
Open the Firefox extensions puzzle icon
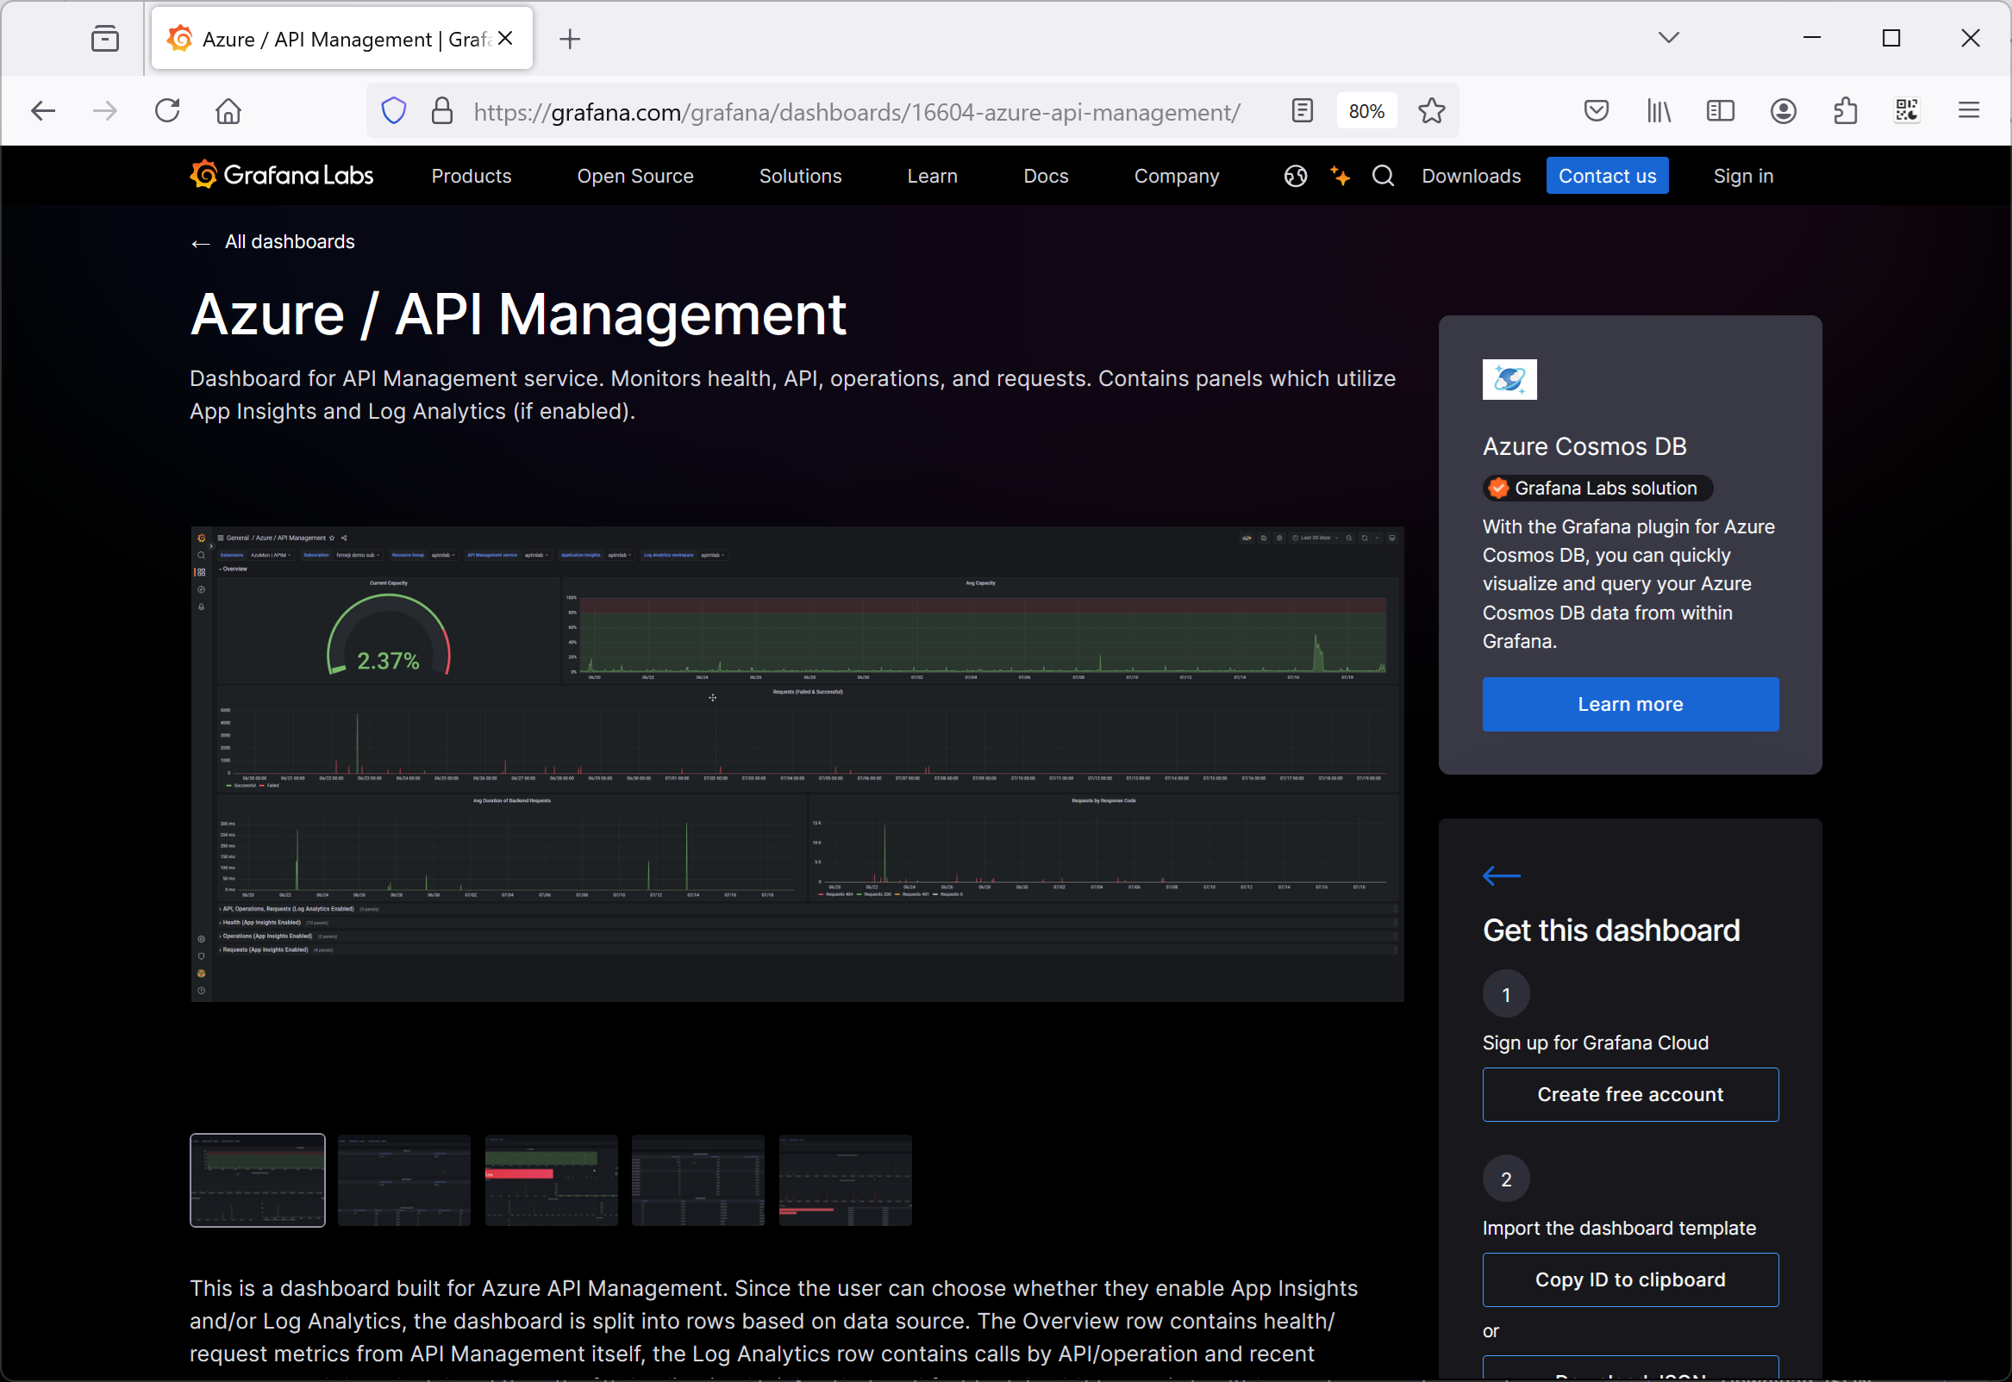(x=1845, y=111)
